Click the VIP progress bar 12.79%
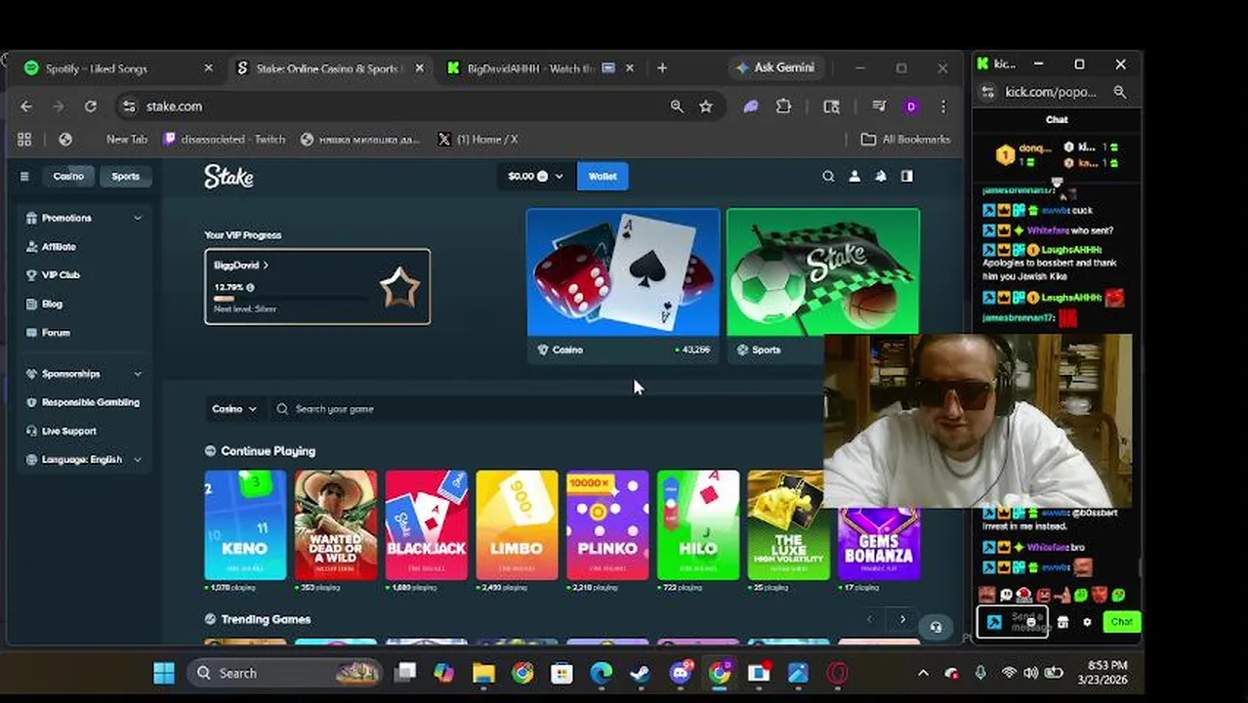The width and height of the screenshot is (1248, 703). pyautogui.click(x=291, y=299)
